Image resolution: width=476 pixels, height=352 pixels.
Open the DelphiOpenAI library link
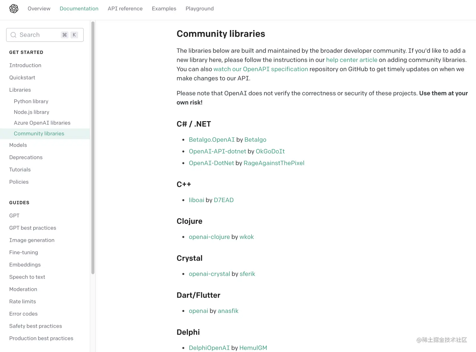[209, 348]
